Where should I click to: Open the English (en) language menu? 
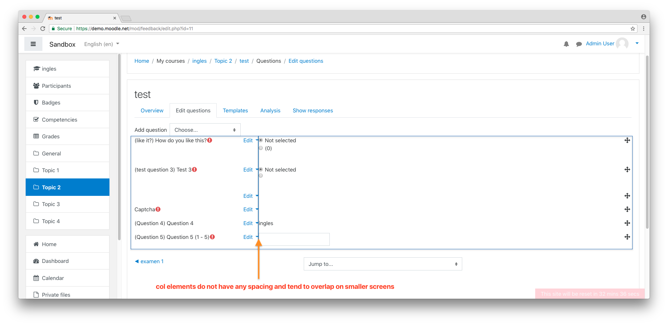click(x=102, y=44)
